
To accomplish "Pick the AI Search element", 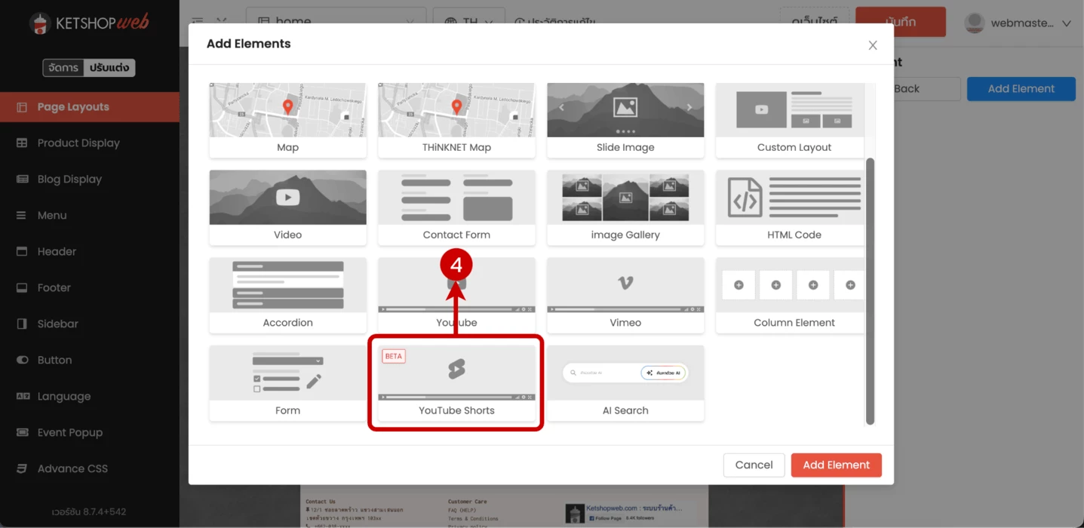I will [625, 383].
